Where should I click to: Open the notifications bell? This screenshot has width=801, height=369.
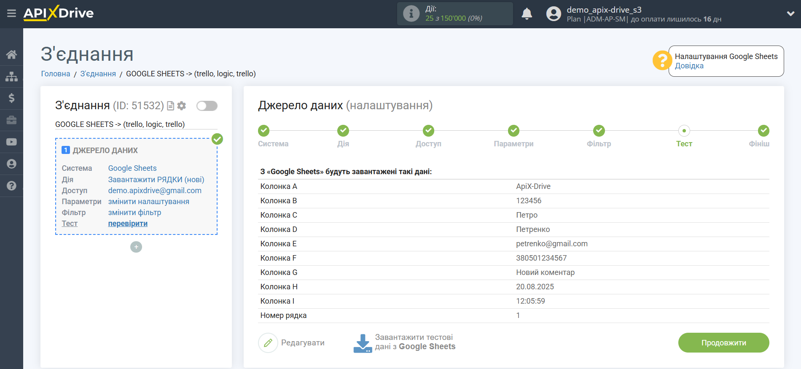point(527,14)
